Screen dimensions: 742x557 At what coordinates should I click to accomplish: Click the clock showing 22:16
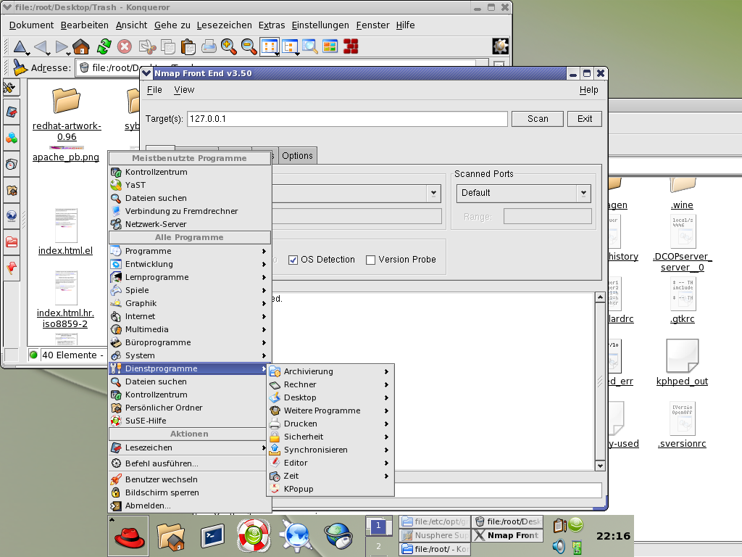pyautogui.click(x=613, y=536)
